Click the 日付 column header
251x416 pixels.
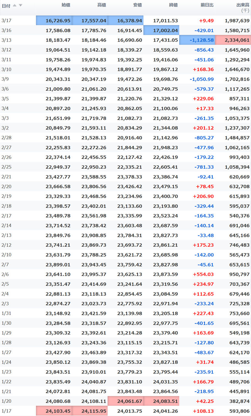(6, 6)
